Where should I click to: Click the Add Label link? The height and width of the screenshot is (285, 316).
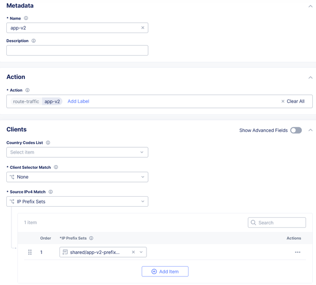78,101
